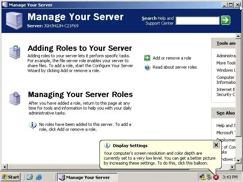Screen dimensions: 243x182
Task: Click the Managing Your Server Roles gear icon
Action: [x=15, y=99]
